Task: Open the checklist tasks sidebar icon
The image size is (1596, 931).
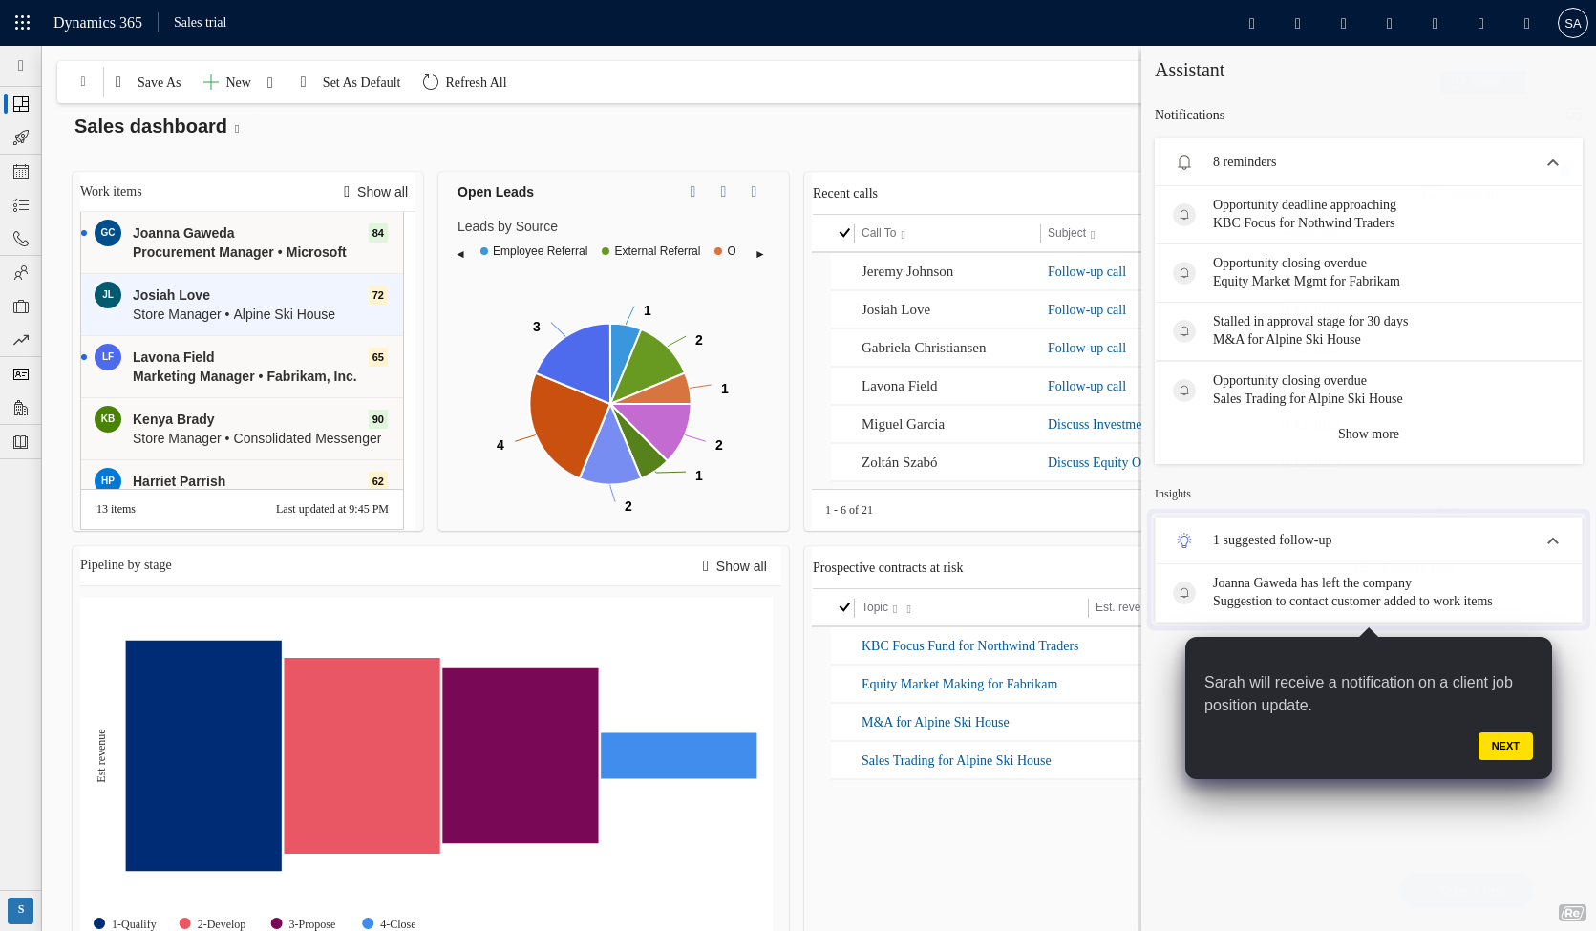Action: coord(21,205)
